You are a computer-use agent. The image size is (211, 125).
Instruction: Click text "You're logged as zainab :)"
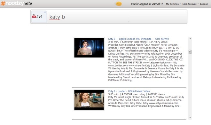pyautogui.click(x=147, y=4)
